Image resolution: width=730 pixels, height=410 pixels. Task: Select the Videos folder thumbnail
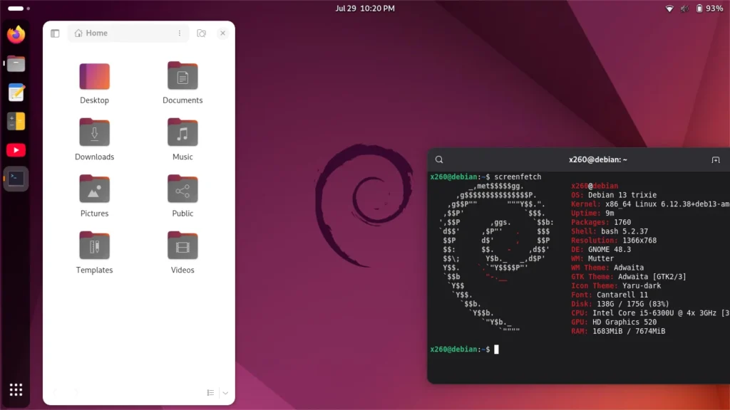182,247
